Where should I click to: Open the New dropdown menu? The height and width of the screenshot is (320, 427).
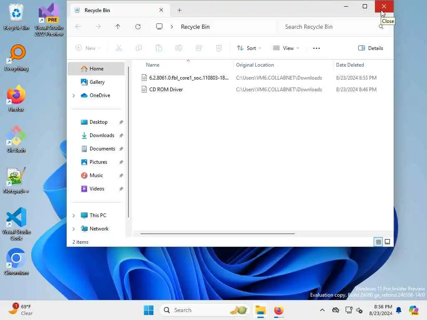[x=88, y=48]
